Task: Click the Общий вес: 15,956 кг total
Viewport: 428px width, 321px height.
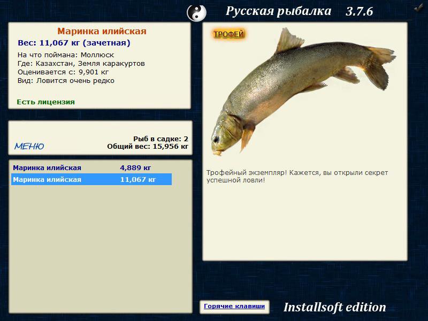Action: click(148, 147)
